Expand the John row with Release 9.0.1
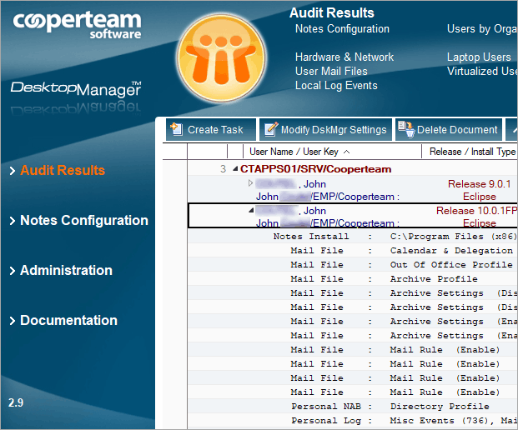This screenshot has width=518, height=430. [250, 182]
